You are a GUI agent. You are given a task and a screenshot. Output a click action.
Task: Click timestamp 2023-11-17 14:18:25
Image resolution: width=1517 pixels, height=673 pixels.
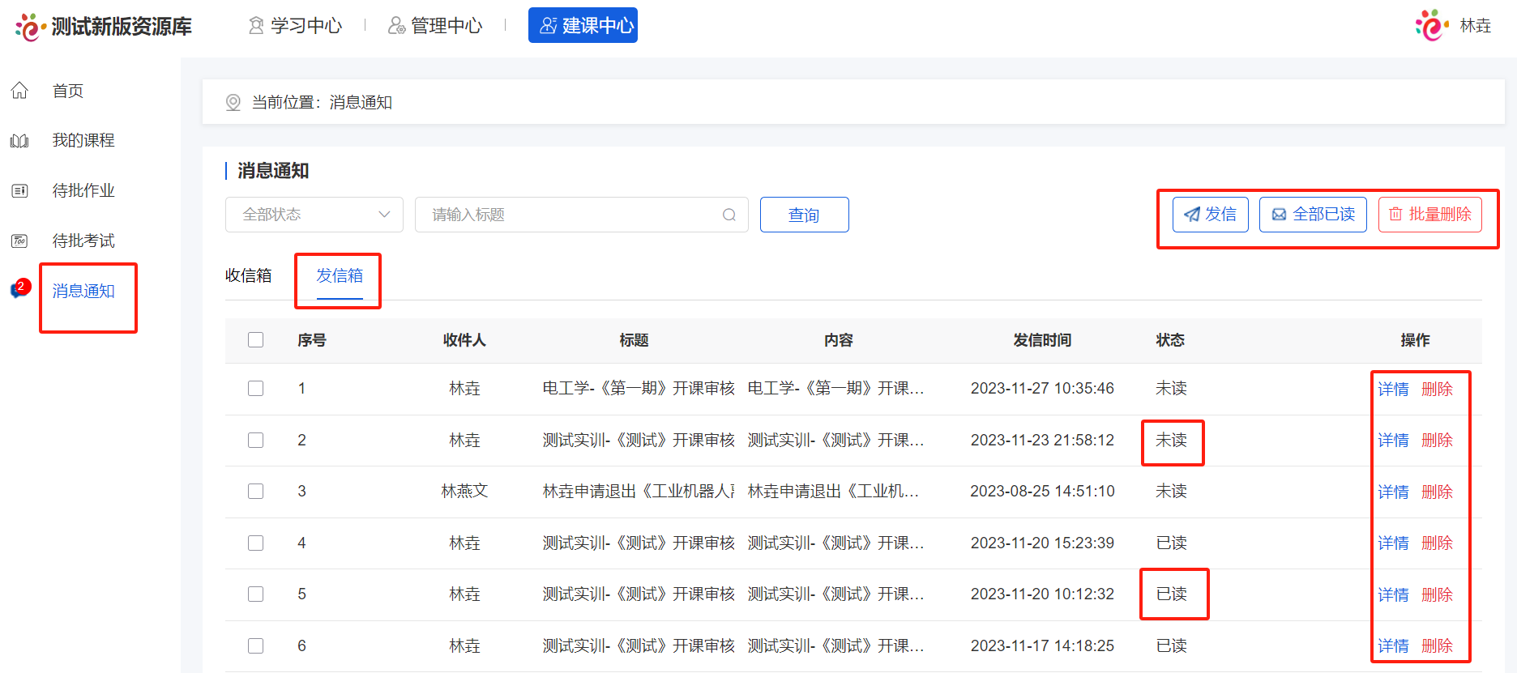1042,646
